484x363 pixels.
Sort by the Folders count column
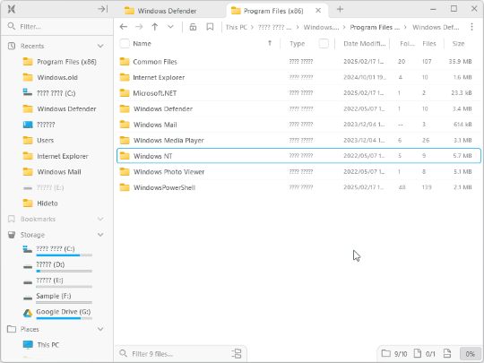point(407,44)
